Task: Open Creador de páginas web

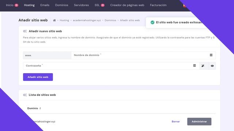Action: pyautogui.click(x=127, y=5)
